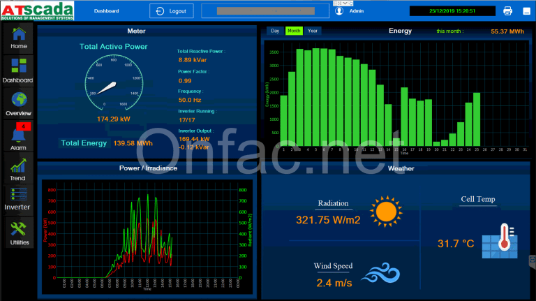Click the Total Active Power gauge
The image size is (536, 301).
(112, 84)
